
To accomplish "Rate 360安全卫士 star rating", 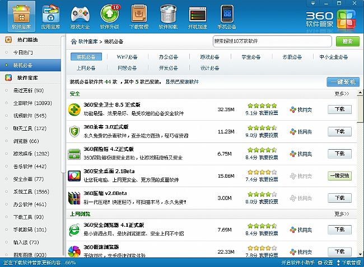I will pyautogui.click(x=262, y=106).
